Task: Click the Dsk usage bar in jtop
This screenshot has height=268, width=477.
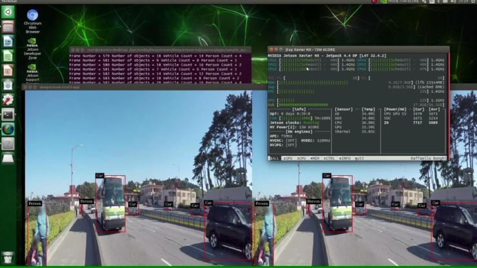Action: pos(356,104)
